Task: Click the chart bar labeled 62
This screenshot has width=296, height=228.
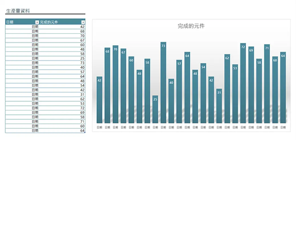Action: click(x=227, y=89)
